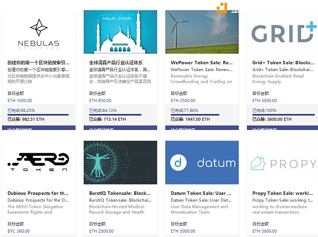
Task: Open the AERO Token logo thumbnail
Action: pyautogui.click(x=39, y=163)
